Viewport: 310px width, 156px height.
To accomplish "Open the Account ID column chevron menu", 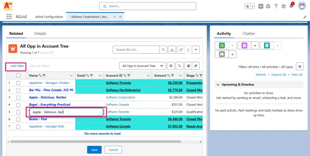I will (148, 76).
